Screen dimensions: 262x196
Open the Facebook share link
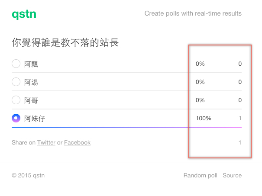click(x=77, y=142)
